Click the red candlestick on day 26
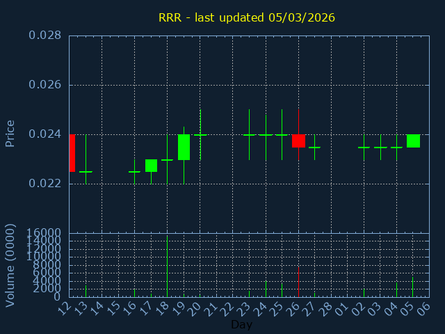 [298, 141]
